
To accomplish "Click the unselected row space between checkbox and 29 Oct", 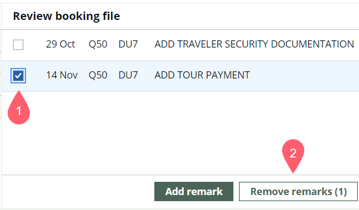I will tap(35, 45).
